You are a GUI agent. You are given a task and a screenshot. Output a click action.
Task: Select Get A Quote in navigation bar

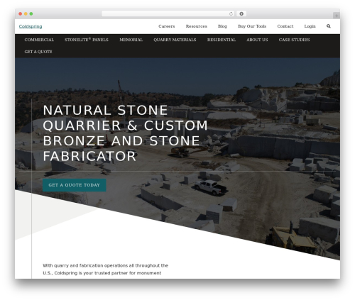(38, 52)
